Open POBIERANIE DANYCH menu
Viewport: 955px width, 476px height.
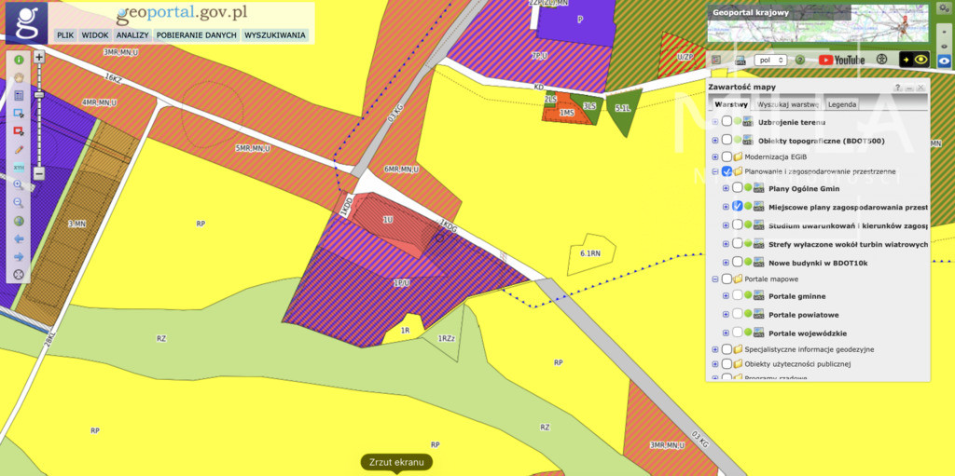196,35
